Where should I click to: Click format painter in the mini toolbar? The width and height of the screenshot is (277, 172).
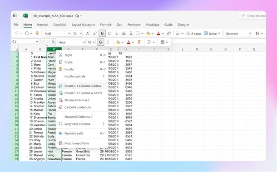pyautogui.click(x=139, y=42)
